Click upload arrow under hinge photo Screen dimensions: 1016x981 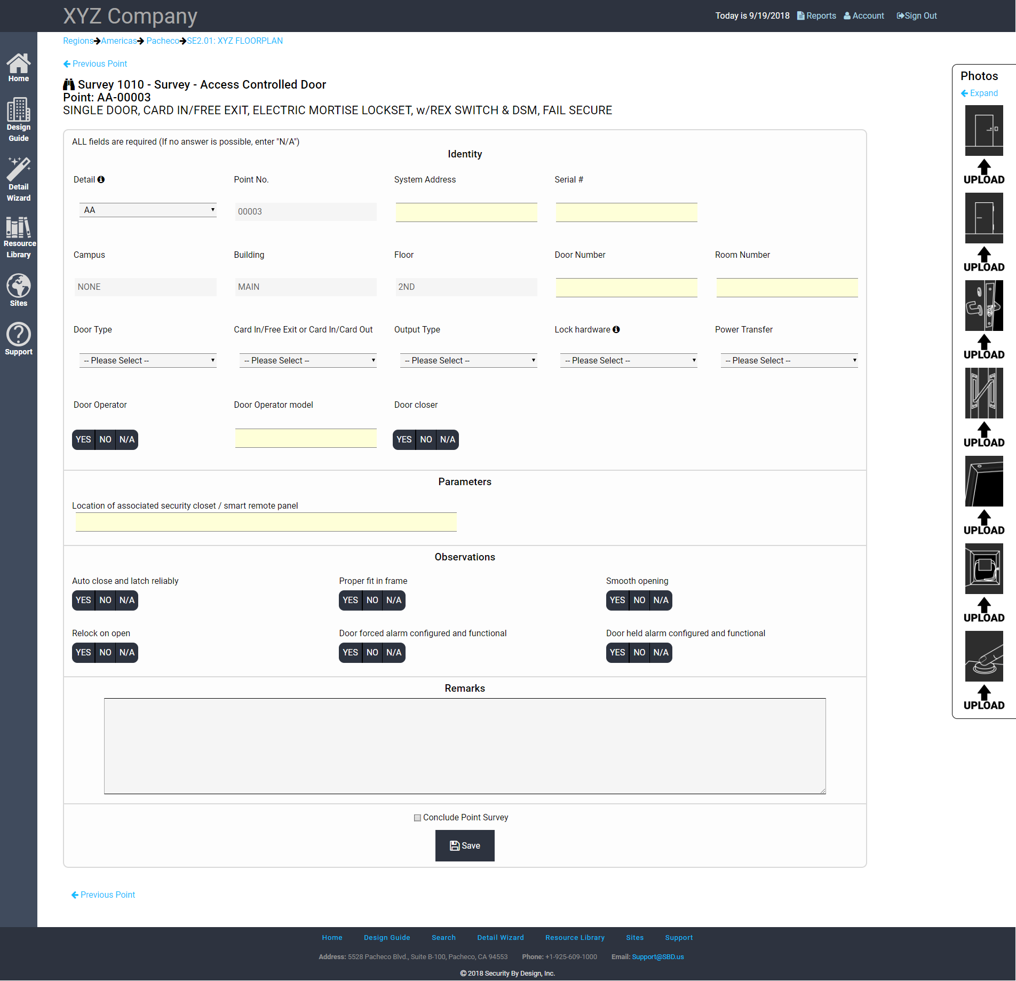click(984, 435)
